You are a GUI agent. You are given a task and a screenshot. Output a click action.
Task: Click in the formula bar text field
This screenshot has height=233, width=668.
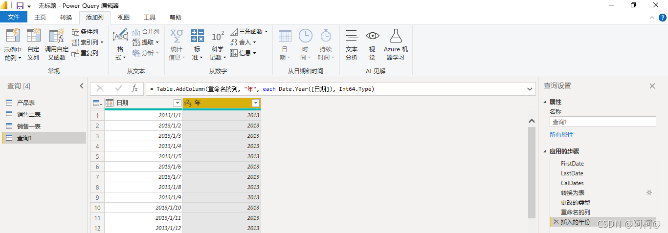pos(335,89)
